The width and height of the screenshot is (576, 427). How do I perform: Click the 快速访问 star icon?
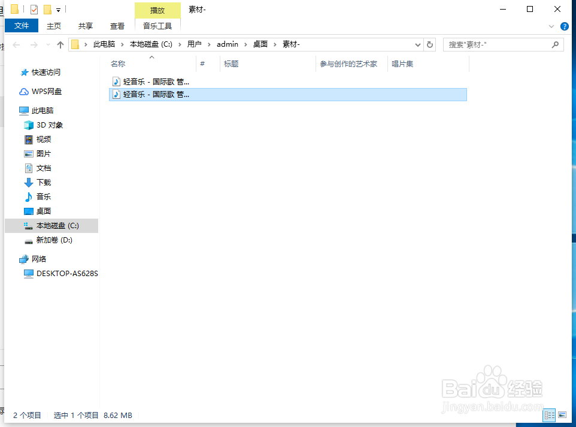click(24, 72)
